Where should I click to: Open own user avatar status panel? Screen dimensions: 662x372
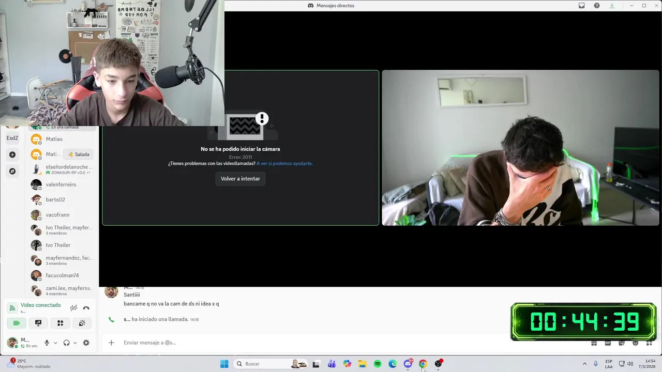(12, 342)
